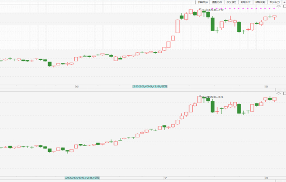Click month 8 marker on the lower timeline

266,178
